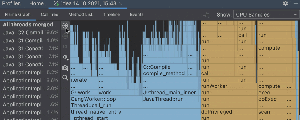
Task: Click the G::work frame
Action: (x=84, y=93)
